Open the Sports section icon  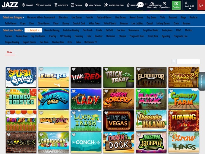pos(24,5)
